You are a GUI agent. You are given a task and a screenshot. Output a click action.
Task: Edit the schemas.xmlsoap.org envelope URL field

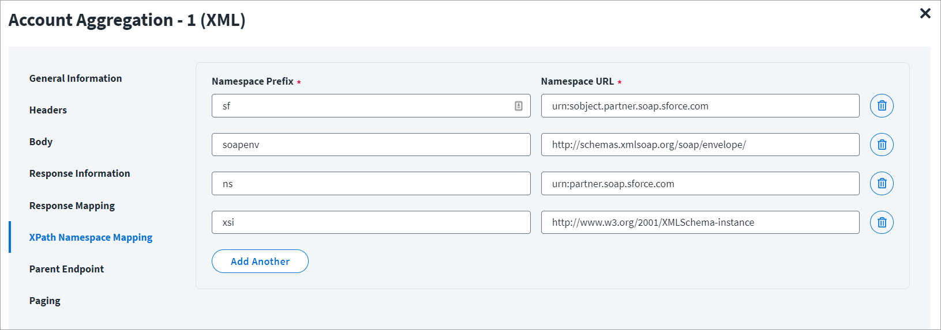click(x=700, y=145)
